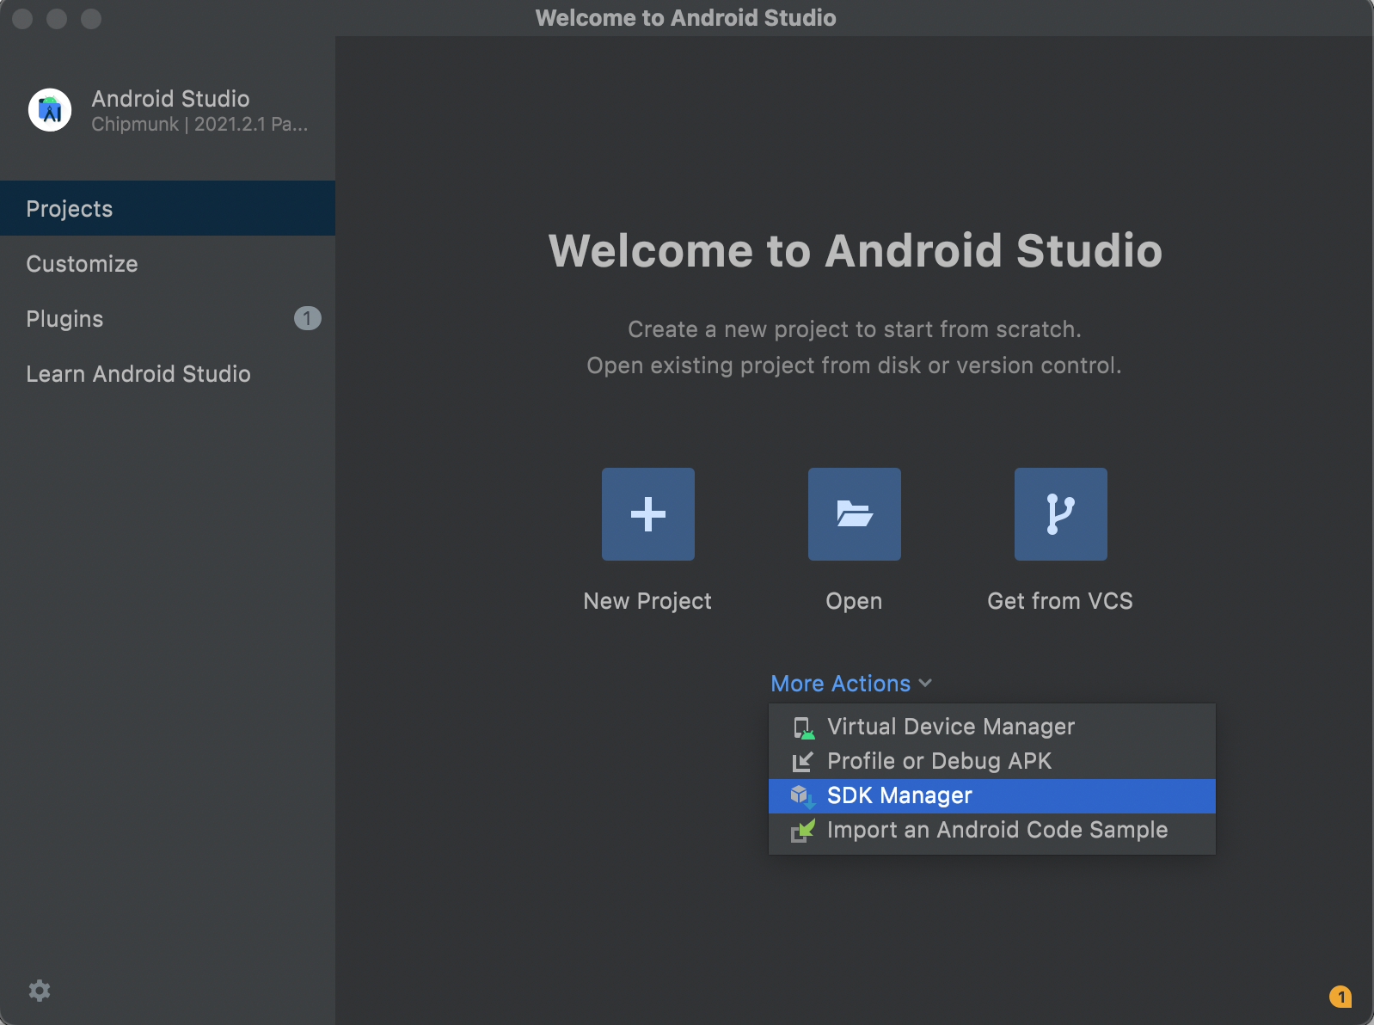The width and height of the screenshot is (1374, 1025).
Task: Choose Virtual Device Manager menu entry
Action: 992,727
